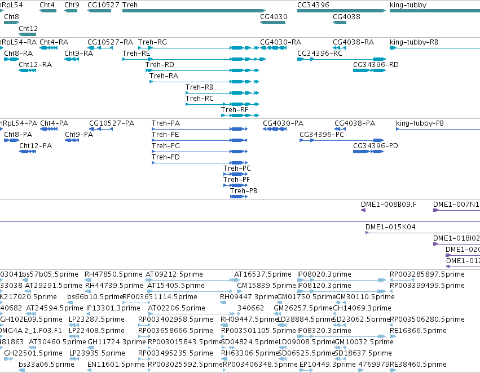The image size is (480, 373).
Task: Click the CG4030-PA protein label
Action: (x=283, y=123)
